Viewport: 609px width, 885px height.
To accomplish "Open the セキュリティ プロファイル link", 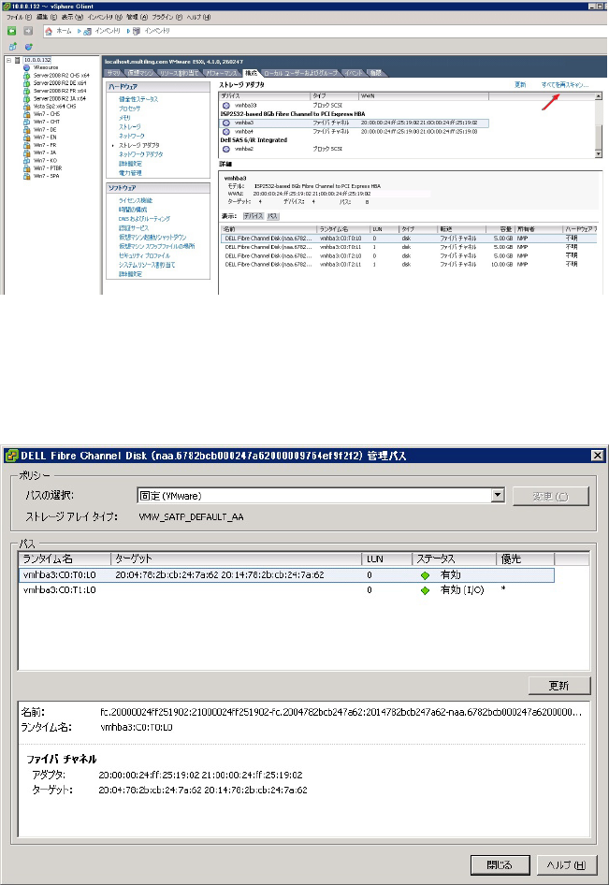I will tap(144, 255).
